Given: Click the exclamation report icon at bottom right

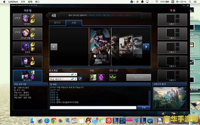Looking at the screenshot, I should pos(184,113).
